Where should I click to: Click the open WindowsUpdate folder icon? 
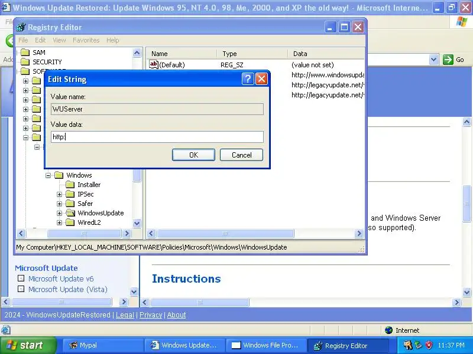point(70,213)
